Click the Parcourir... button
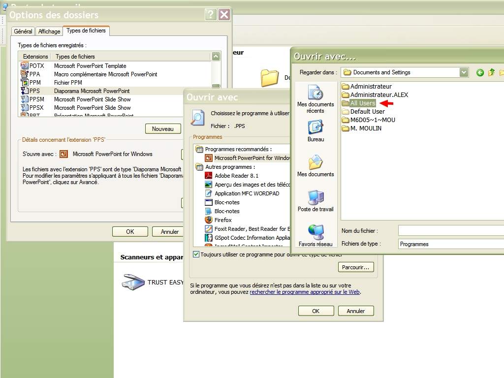The height and width of the screenshot is (378, 504). (x=356, y=267)
